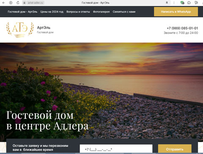Click the 'Звоните с 7:00 до 24:00' text
The height and width of the screenshot is (154, 203).
(181, 33)
